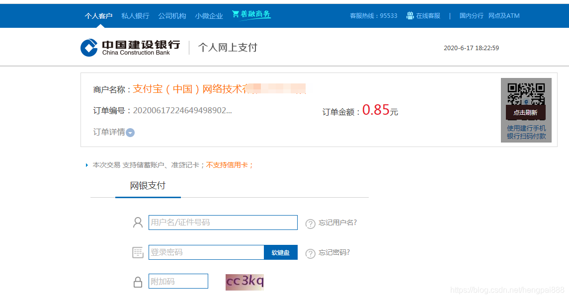Click the 客服热线：95533 text
Image resolution: width=569 pixels, height=299 pixels.
(373, 15)
